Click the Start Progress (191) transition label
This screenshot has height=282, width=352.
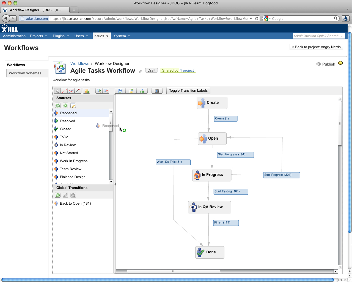235,154
